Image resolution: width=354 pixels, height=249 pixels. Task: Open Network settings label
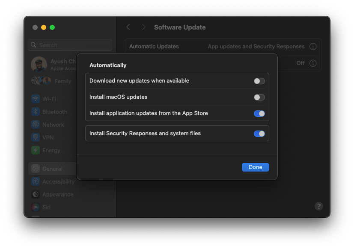point(53,124)
